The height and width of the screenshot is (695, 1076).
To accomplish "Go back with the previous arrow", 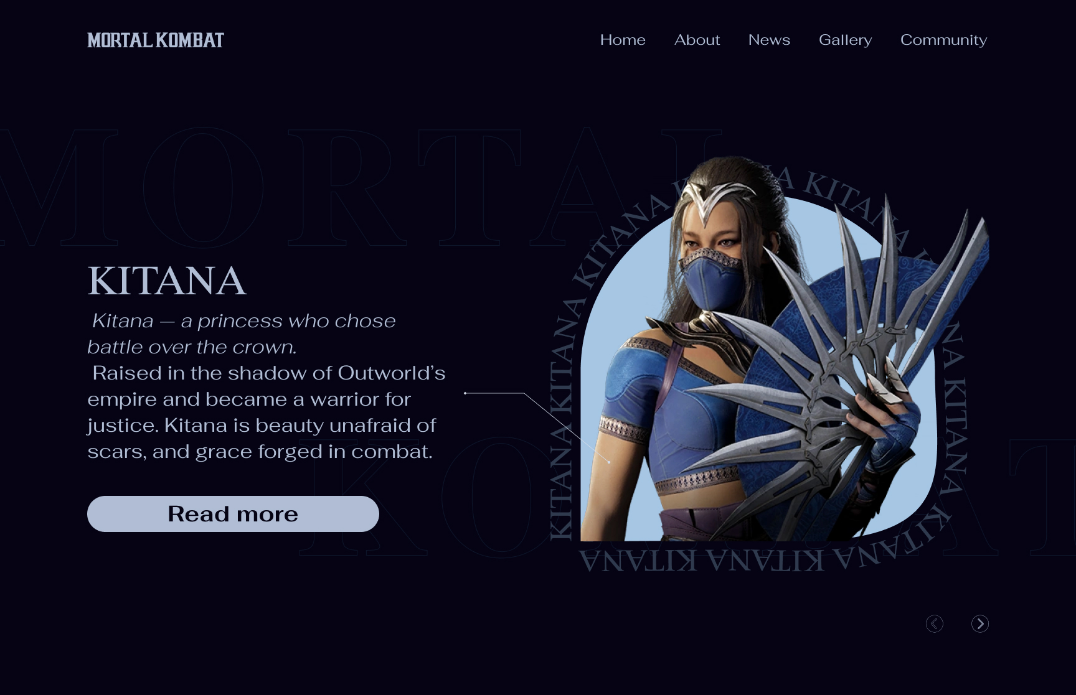I will [x=934, y=623].
